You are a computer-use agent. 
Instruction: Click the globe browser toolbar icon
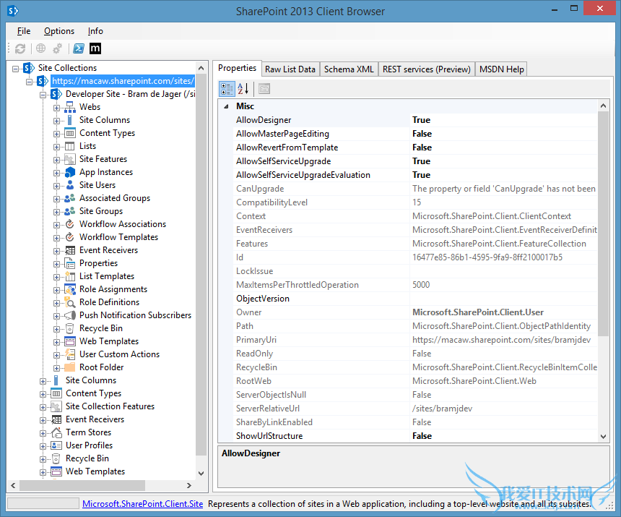(40, 48)
